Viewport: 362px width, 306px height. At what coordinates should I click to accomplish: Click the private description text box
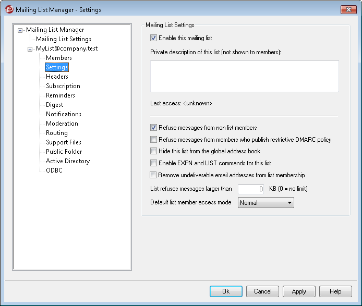pyautogui.click(x=245, y=76)
